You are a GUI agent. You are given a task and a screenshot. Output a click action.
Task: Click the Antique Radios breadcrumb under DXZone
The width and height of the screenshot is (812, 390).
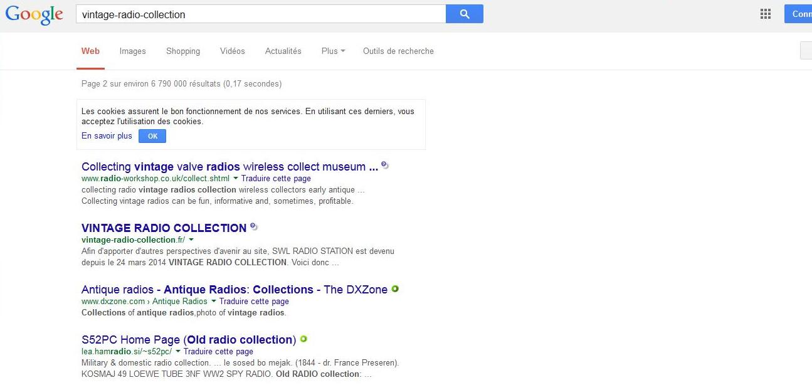180,302
